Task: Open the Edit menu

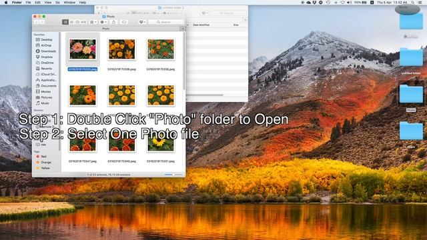Action: point(37,3)
